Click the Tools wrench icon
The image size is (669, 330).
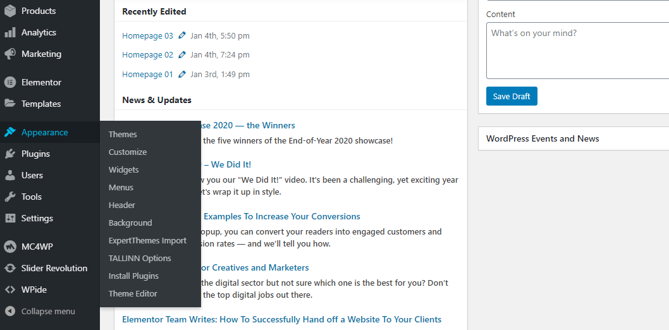pos(10,197)
